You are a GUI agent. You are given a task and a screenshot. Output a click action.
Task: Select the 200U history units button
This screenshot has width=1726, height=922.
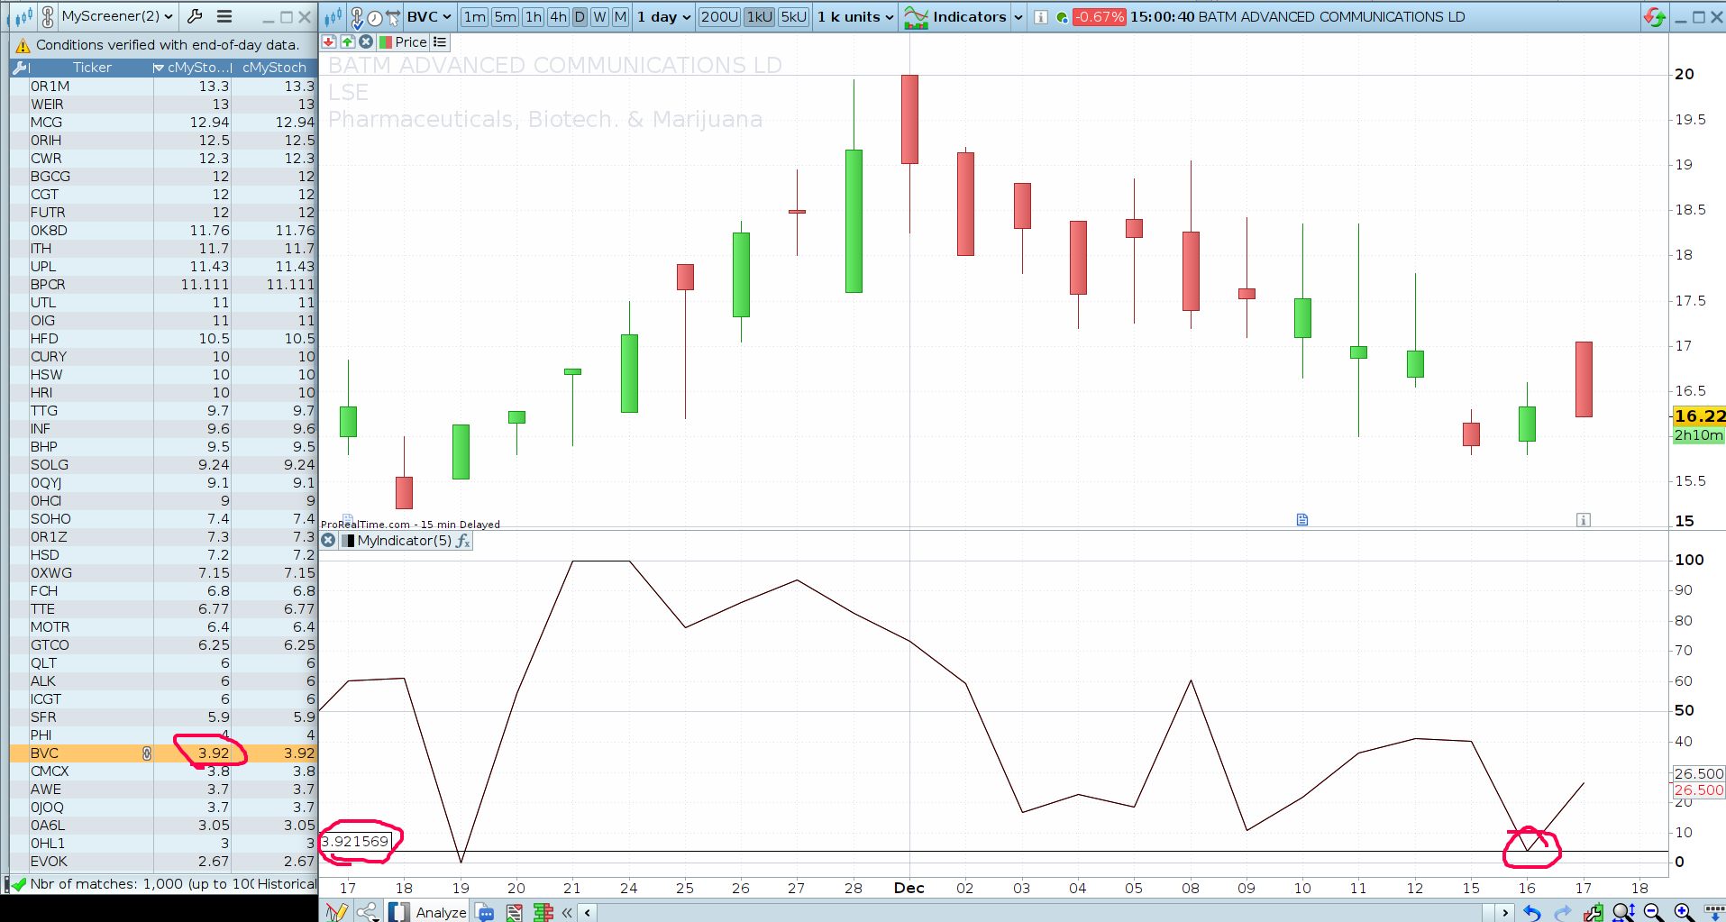click(x=719, y=16)
